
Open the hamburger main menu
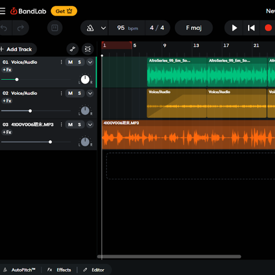pyautogui.click(x=2, y=11)
